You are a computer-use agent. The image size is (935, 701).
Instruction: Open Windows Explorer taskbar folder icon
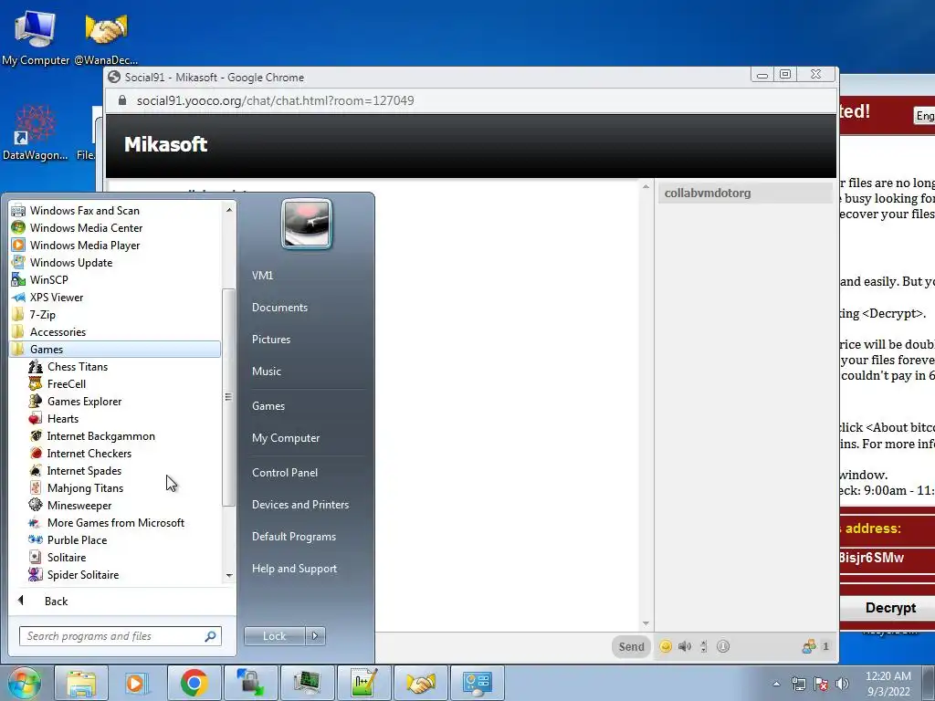coord(81,683)
